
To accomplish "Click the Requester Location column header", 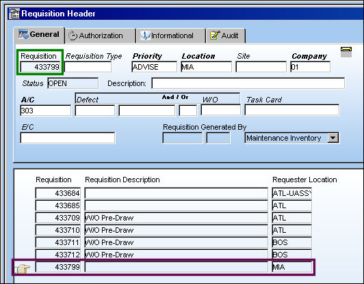I will click(304, 180).
